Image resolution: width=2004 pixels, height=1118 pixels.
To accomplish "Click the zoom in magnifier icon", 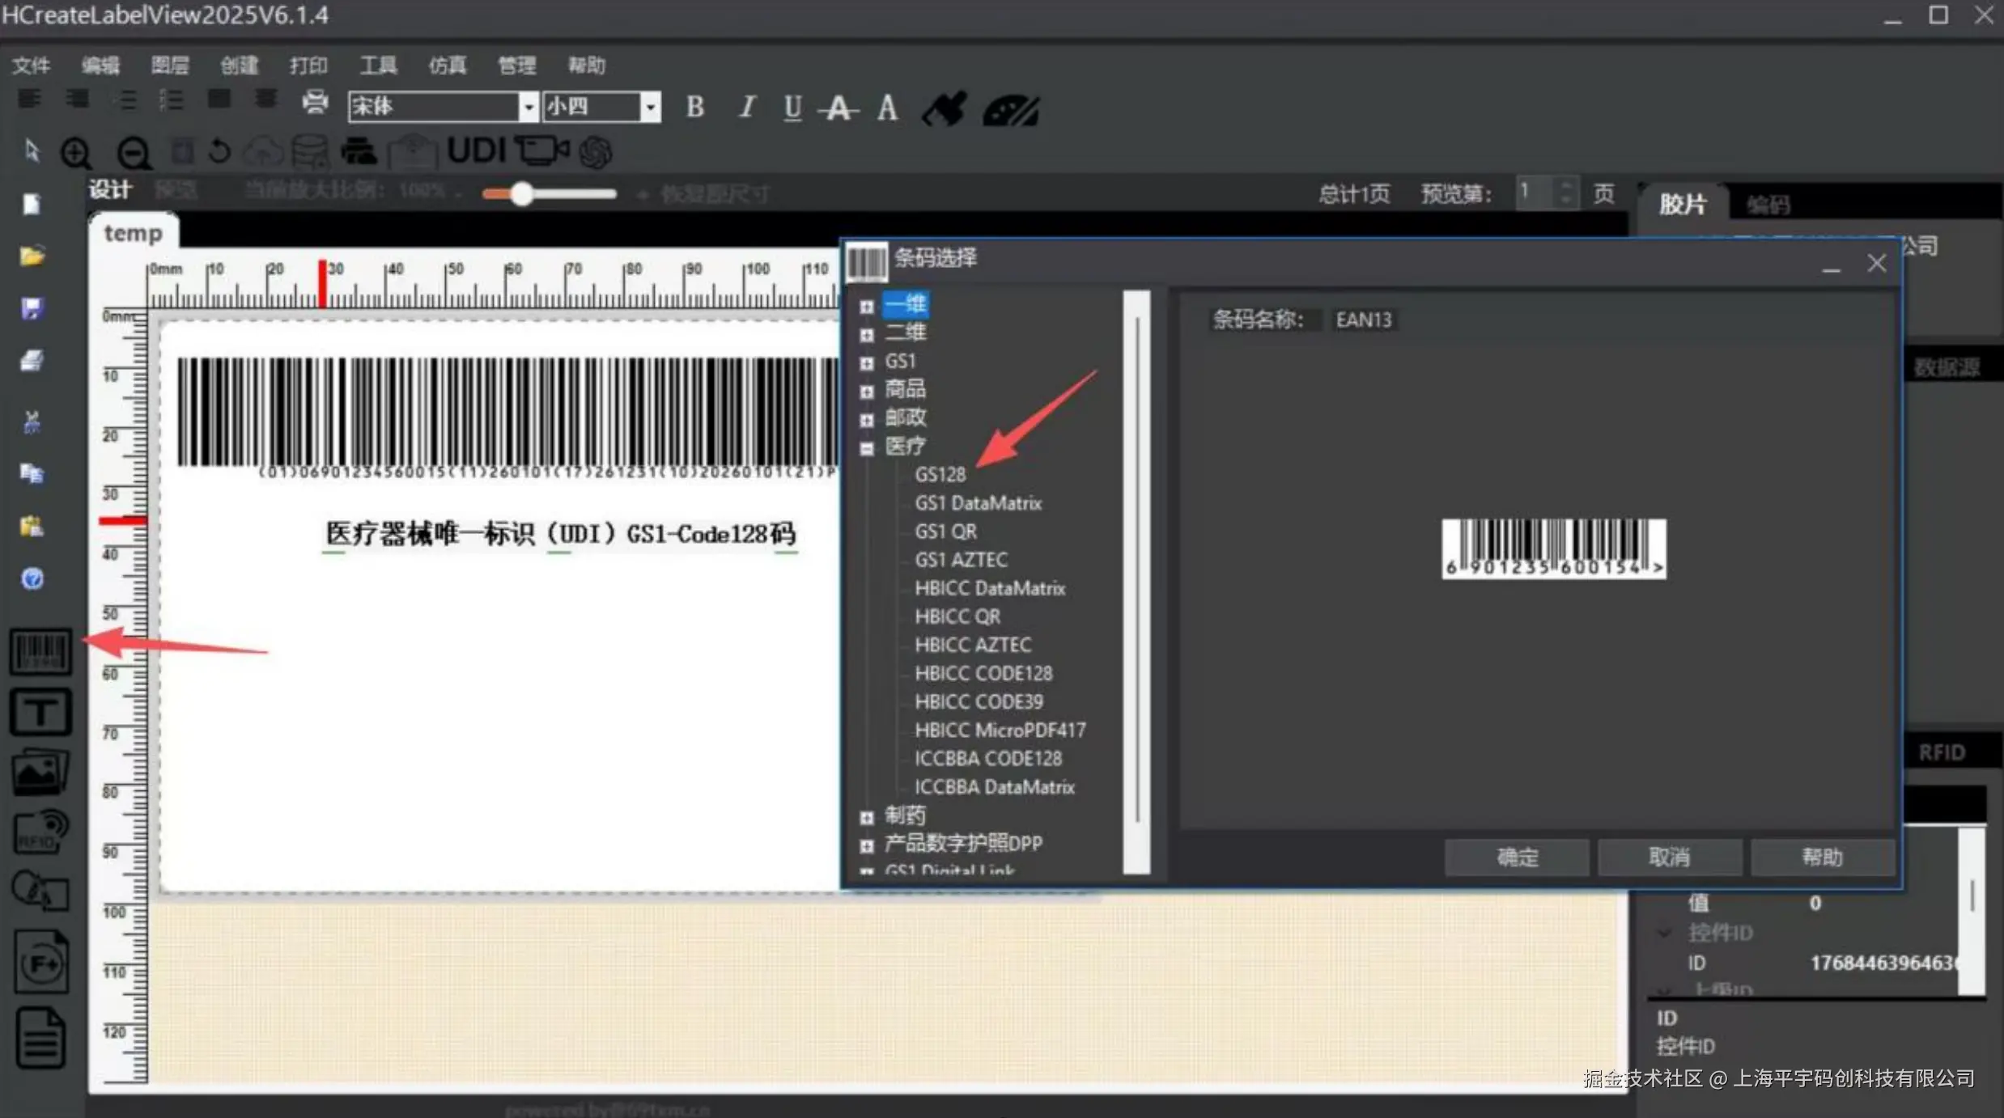I will [76, 153].
